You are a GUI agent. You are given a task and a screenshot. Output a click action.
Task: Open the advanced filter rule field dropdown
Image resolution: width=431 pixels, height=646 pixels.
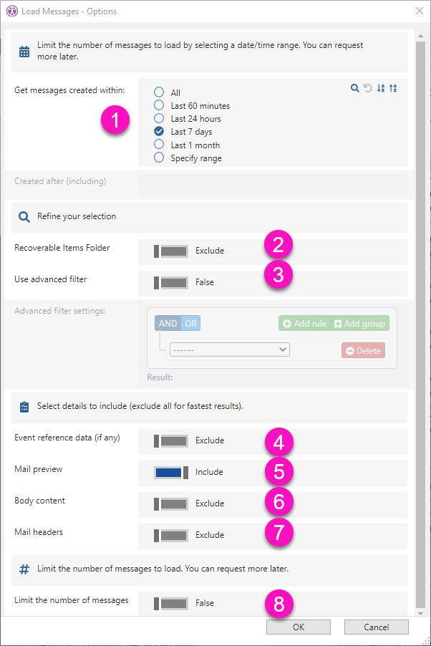(x=229, y=349)
